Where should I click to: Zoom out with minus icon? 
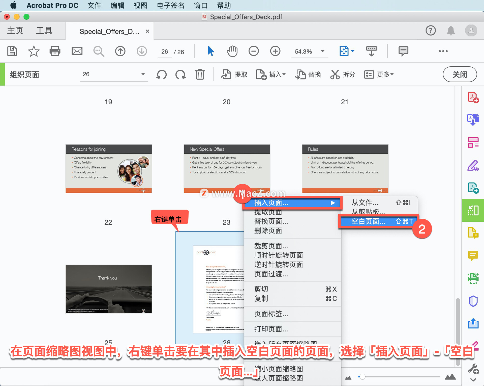[254, 51]
